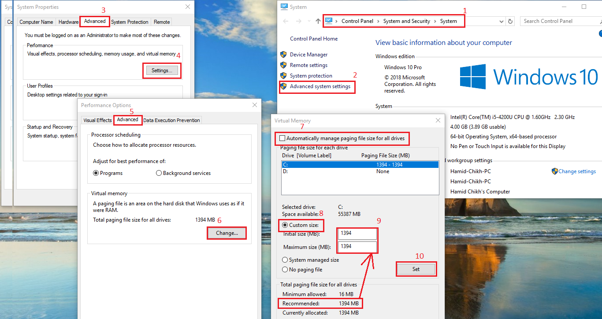Click the System protection shield icon
602x319 pixels.
tap(283, 76)
